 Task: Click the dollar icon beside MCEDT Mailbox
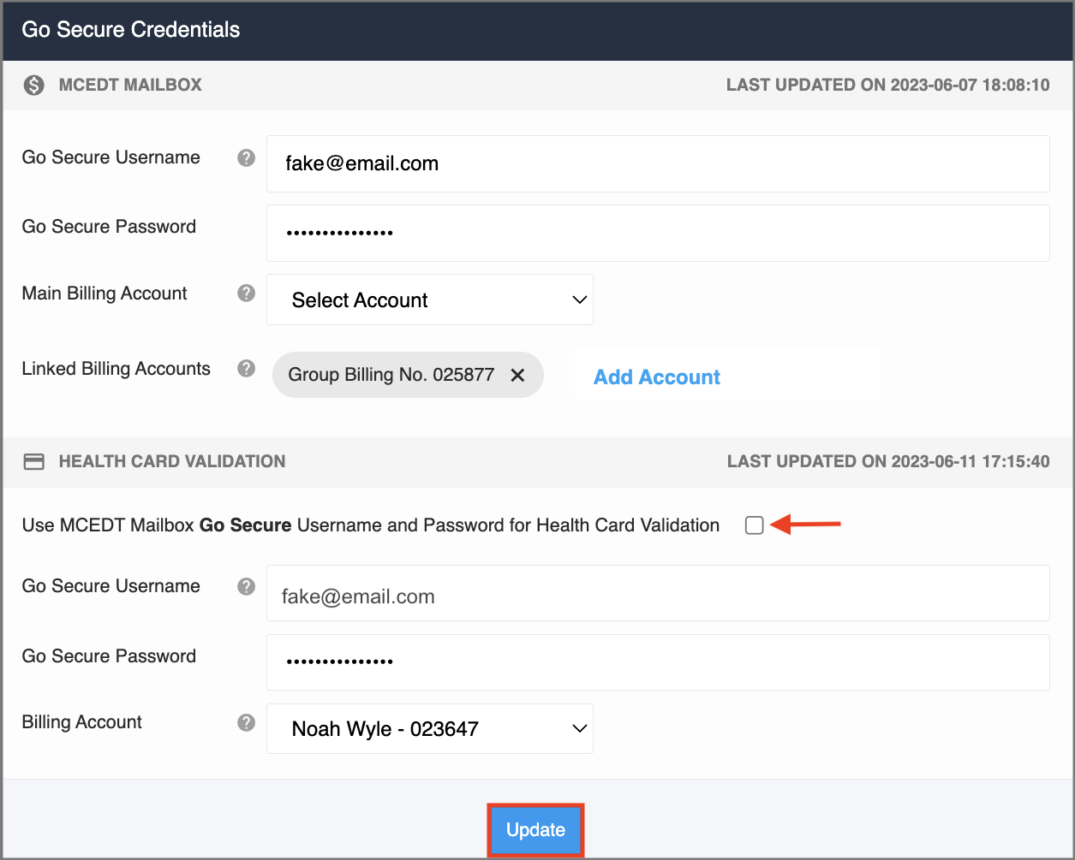click(33, 85)
